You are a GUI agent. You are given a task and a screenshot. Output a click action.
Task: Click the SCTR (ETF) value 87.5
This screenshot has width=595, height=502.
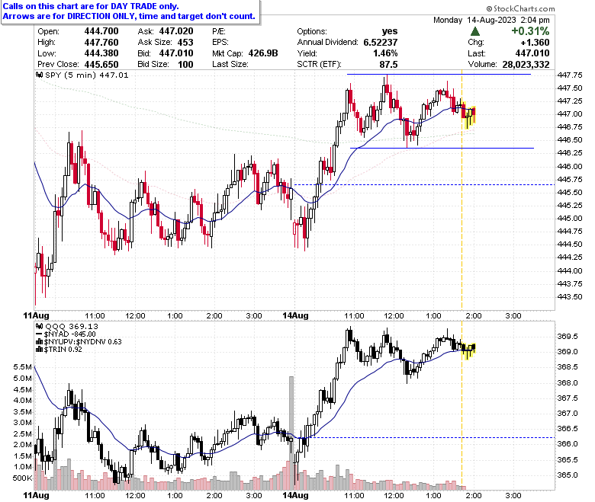tap(388, 65)
